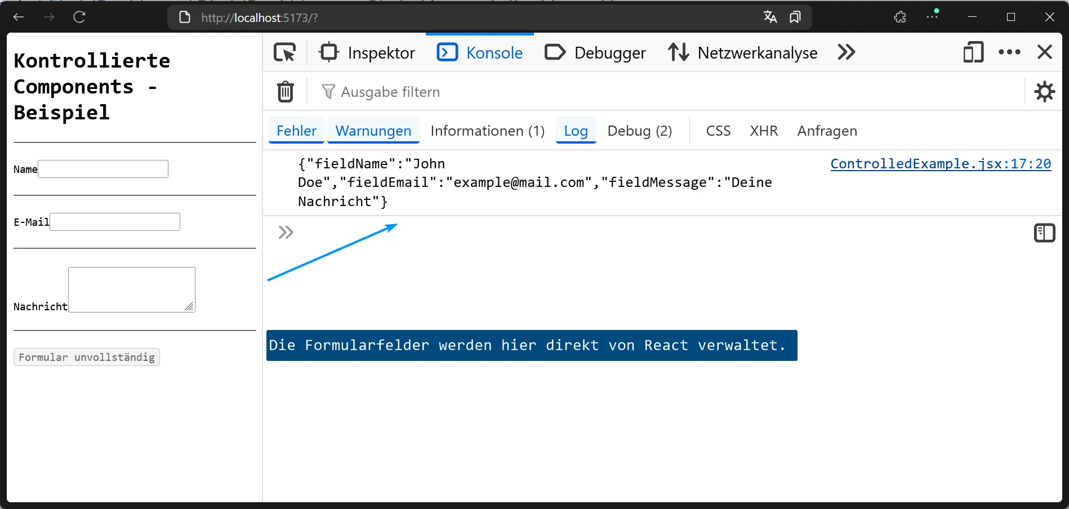Clear the console with trash icon
This screenshot has width=1069, height=509.
pyautogui.click(x=286, y=92)
